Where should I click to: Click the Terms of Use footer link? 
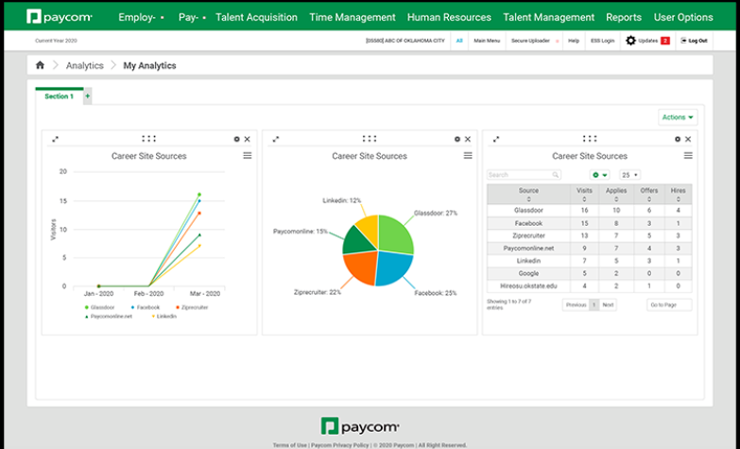[x=289, y=445]
